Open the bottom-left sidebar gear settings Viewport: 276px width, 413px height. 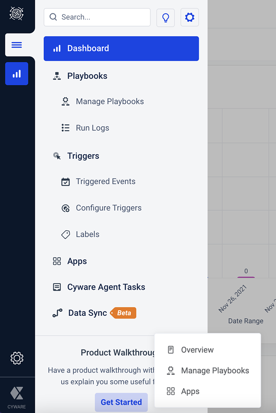pyautogui.click(x=17, y=358)
